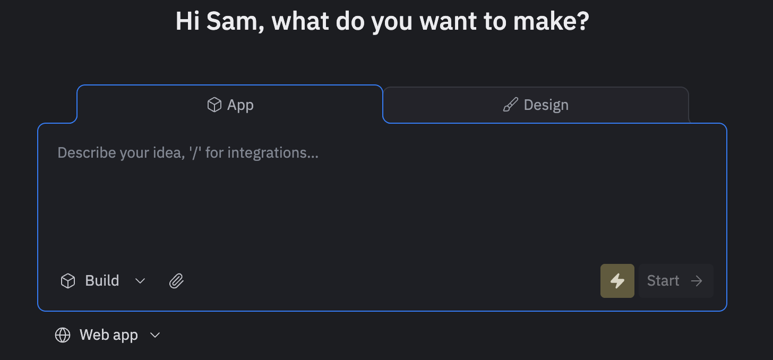Click the paintbrush icon on the Design tab

tap(510, 105)
